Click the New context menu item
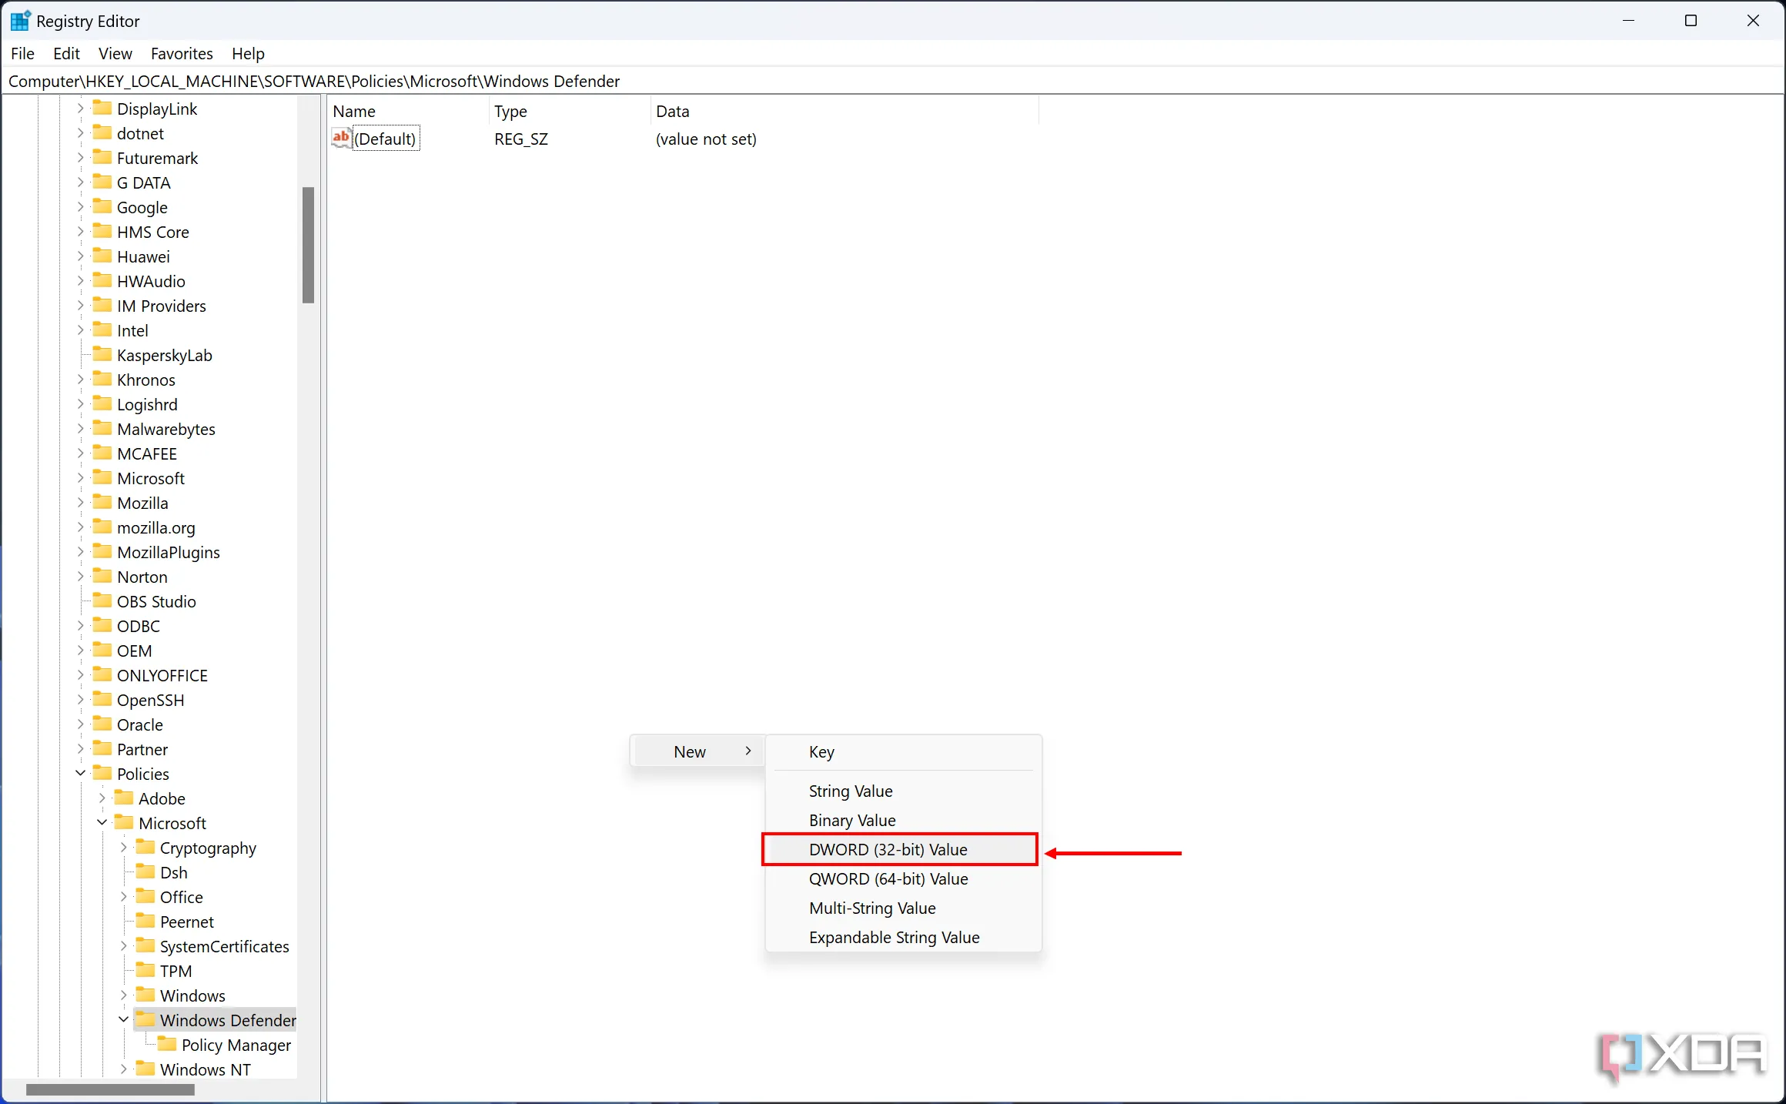Image resolution: width=1786 pixels, height=1104 pixels. (697, 751)
